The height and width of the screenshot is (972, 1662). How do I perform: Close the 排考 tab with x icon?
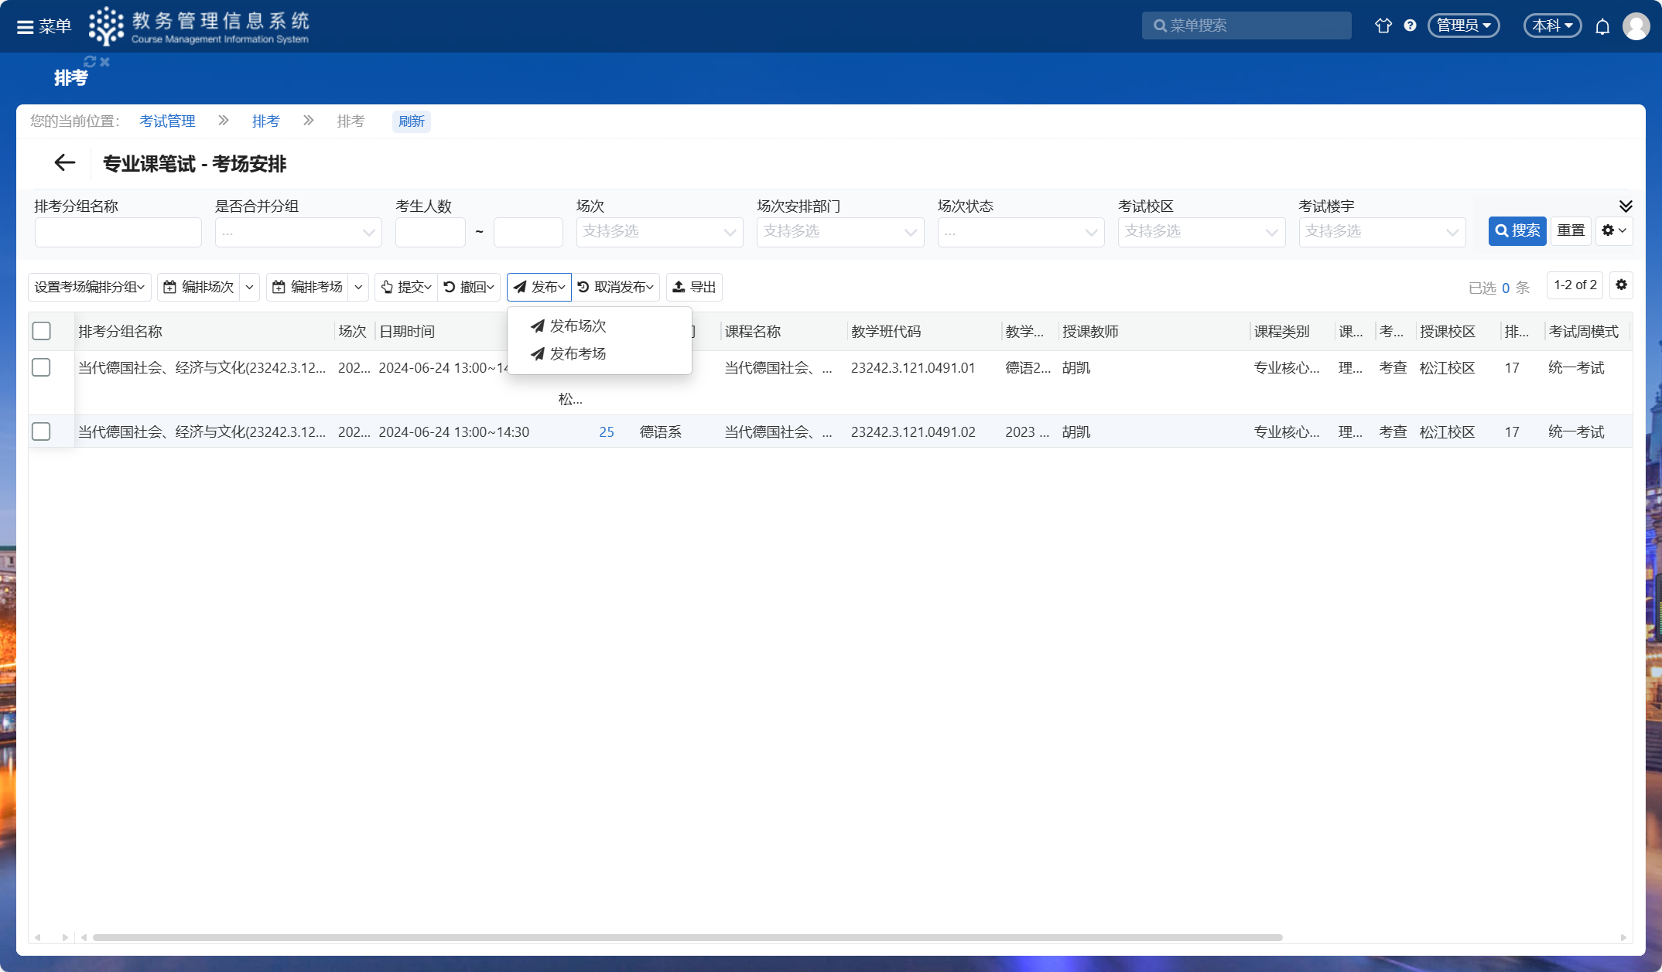[105, 62]
